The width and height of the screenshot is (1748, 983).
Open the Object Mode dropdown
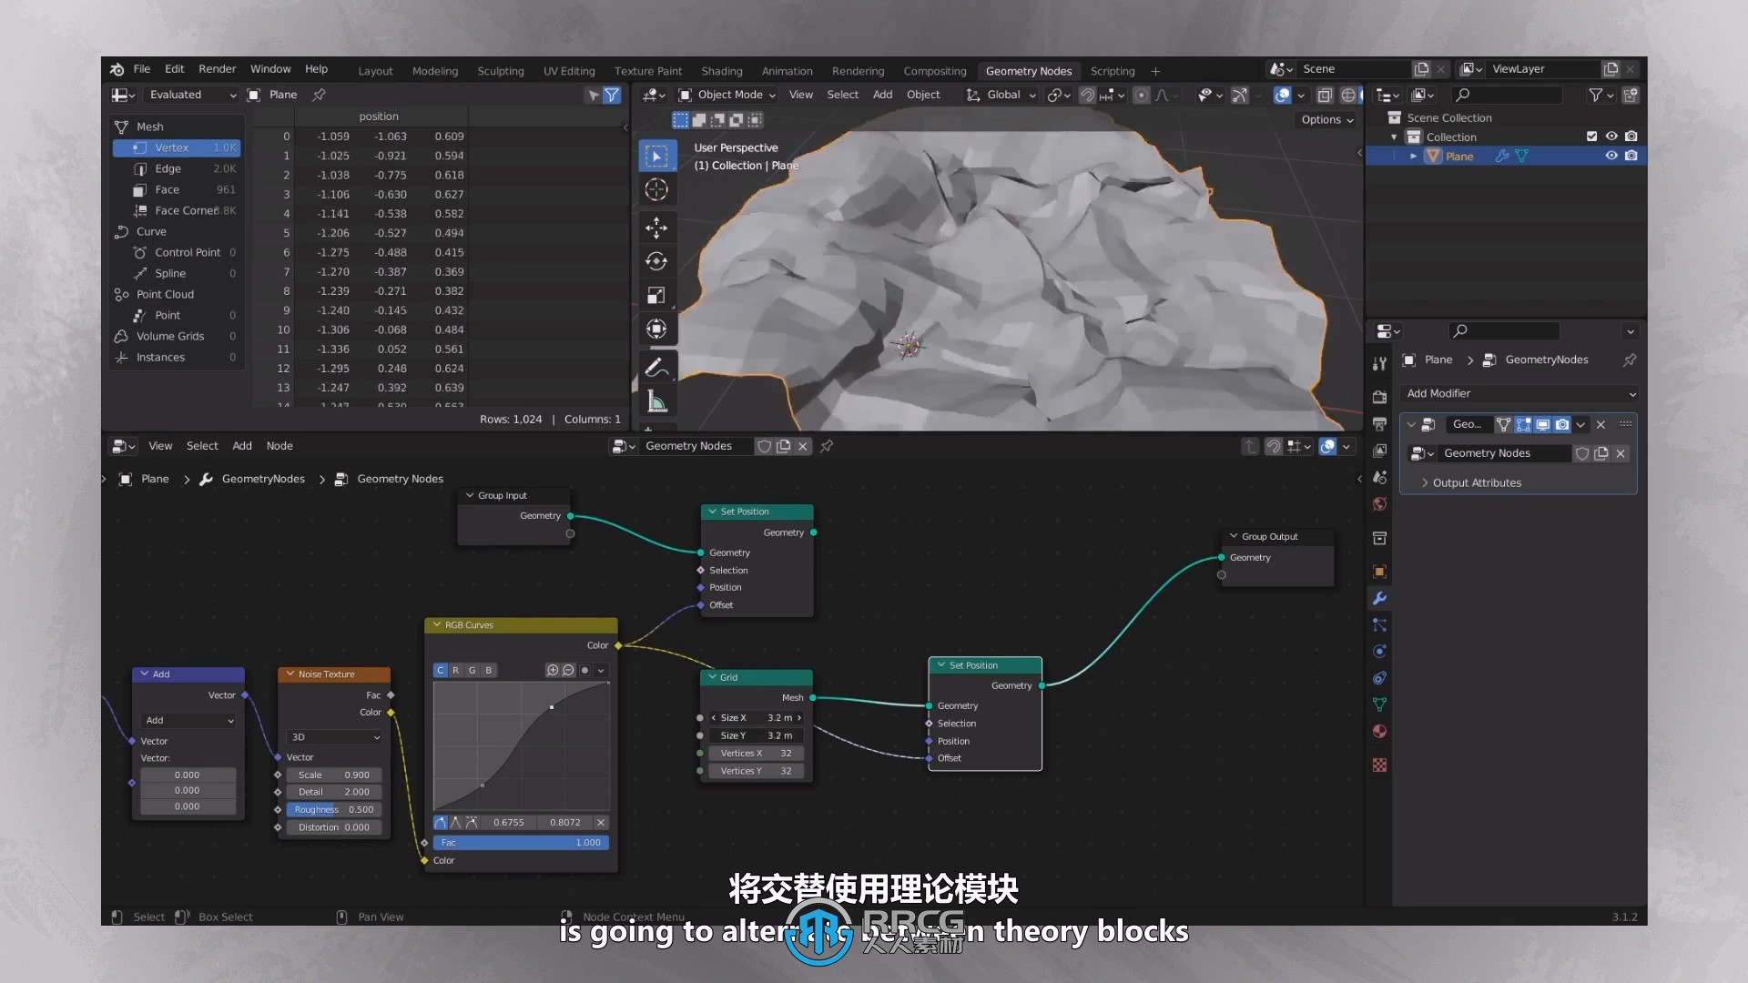point(727,95)
